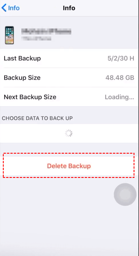Tap the blurred device name text
The image size is (139, 256).
[x=46, y=31]
